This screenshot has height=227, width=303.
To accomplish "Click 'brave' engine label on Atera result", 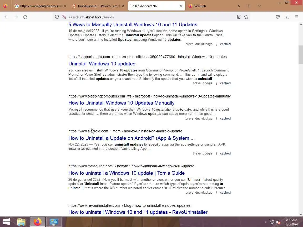I will pos(197,83).
